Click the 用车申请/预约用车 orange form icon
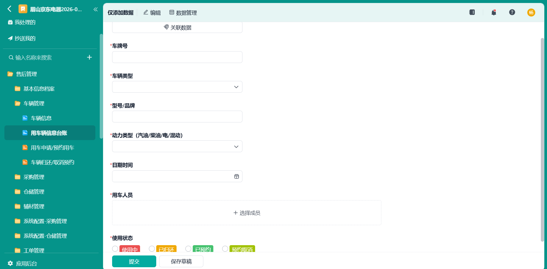The image size is (547, 269). point(25,147)
